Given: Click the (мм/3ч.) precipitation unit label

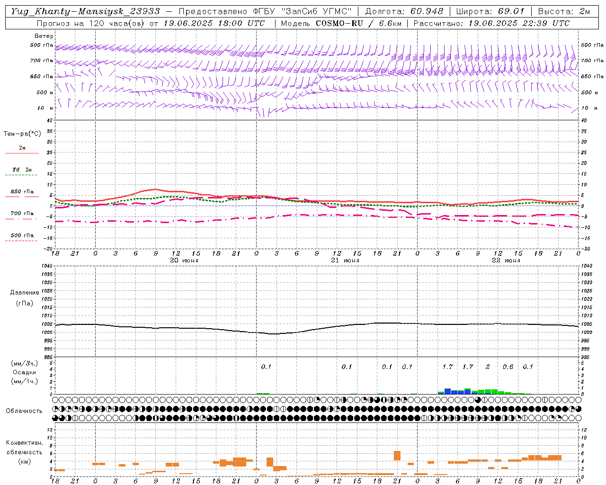Looking at the screenshot, I should click(24, 363).
